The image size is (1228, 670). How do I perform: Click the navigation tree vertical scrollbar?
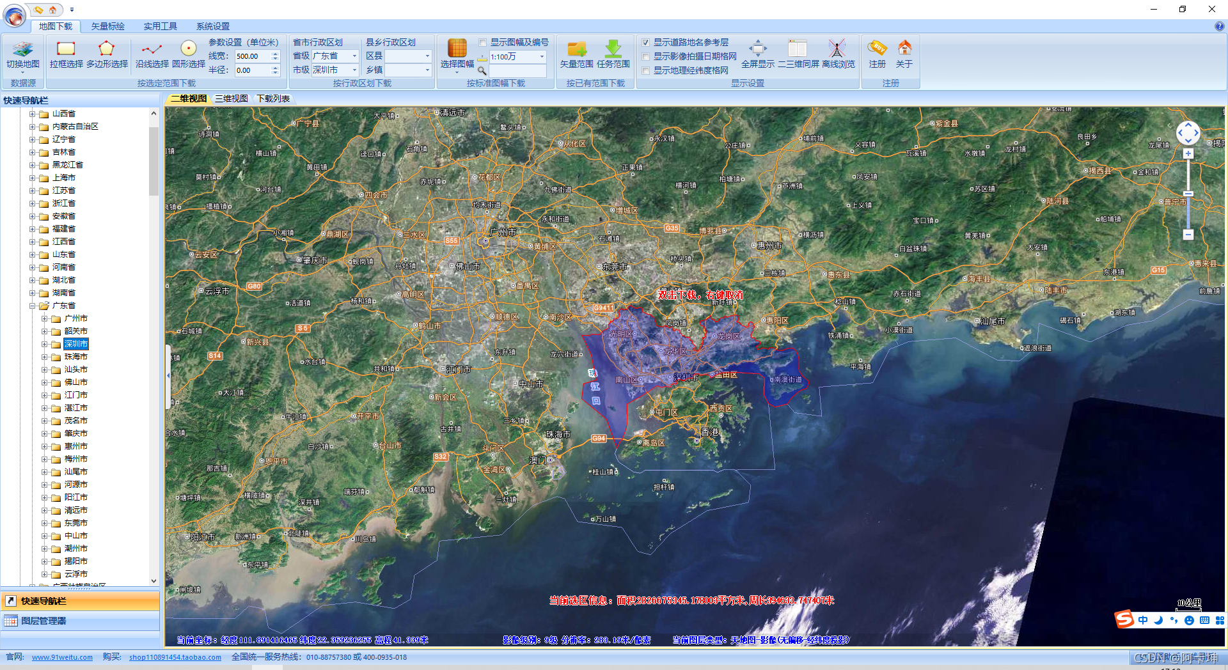click(x=153, y=161)
